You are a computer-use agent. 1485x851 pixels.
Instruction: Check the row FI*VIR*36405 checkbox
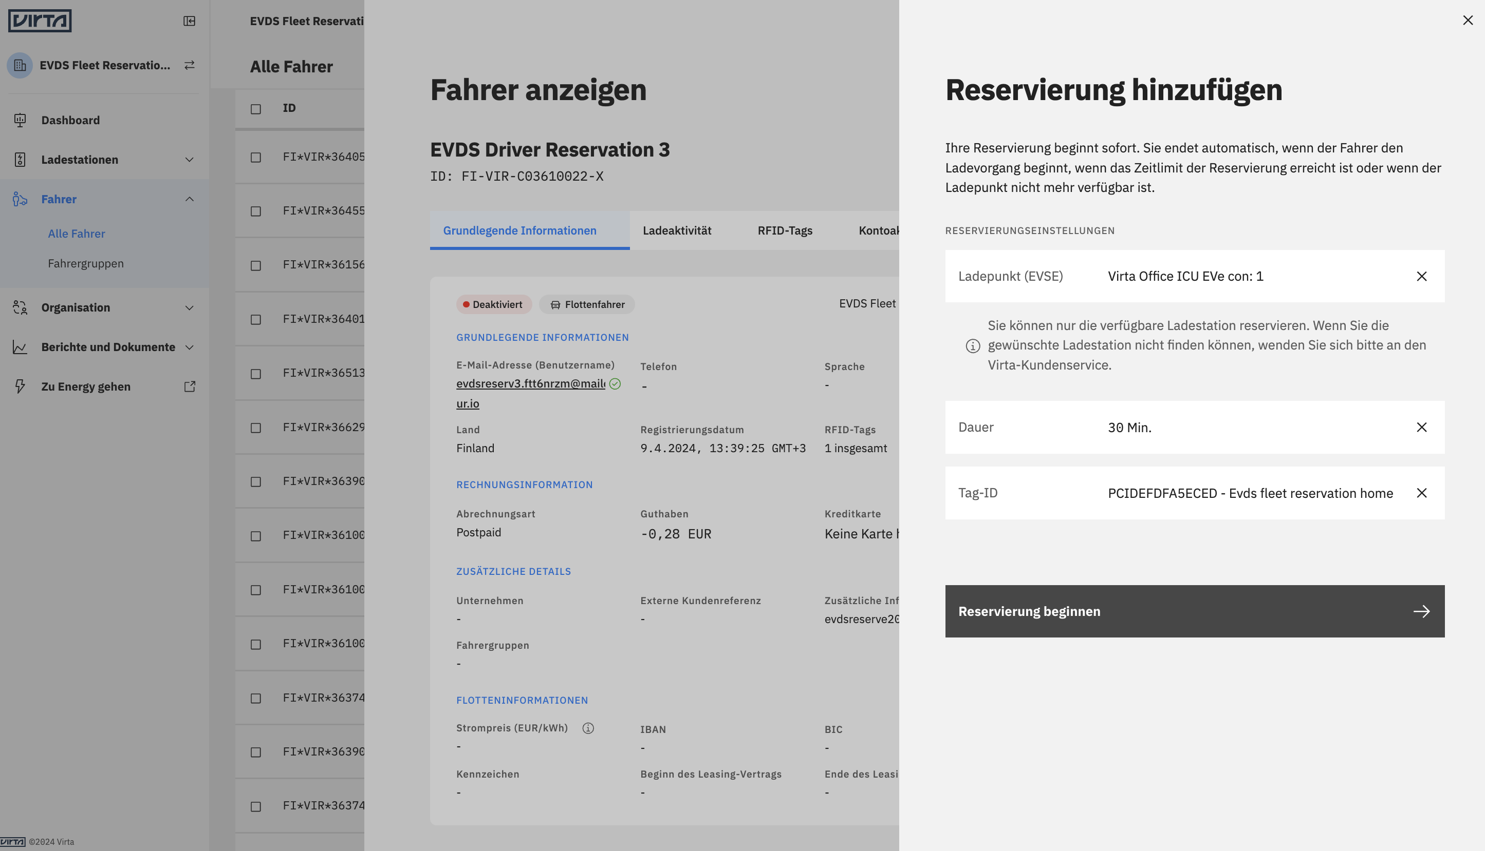click(x=256, y=157)
